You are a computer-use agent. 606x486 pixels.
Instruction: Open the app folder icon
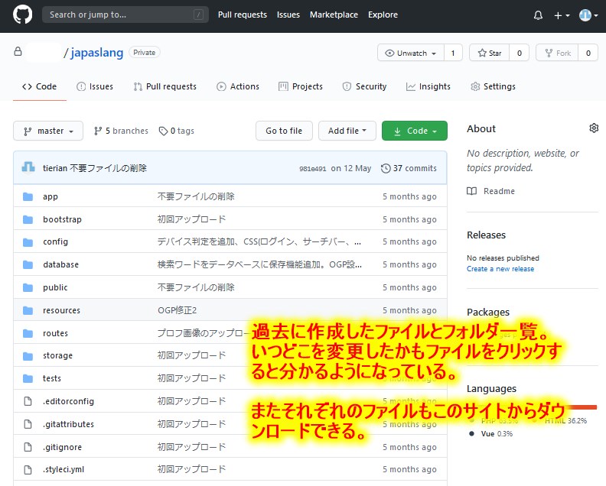tap(28, 196)
